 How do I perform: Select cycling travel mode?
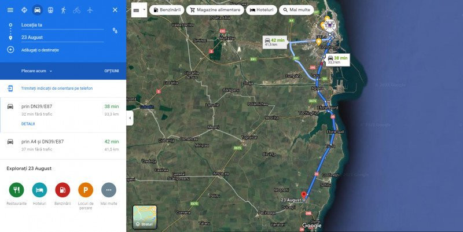[x=77, y=10]
